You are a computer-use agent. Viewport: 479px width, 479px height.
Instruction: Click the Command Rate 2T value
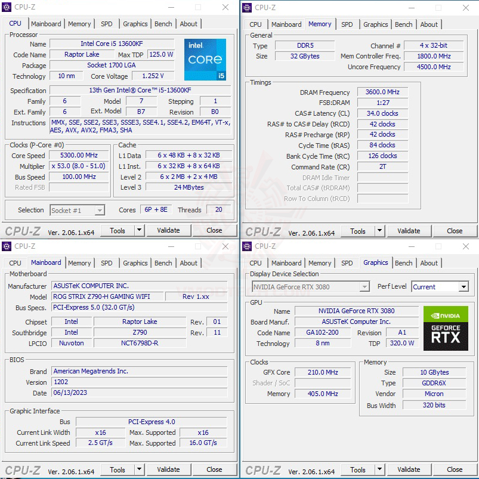pos(382,166)
